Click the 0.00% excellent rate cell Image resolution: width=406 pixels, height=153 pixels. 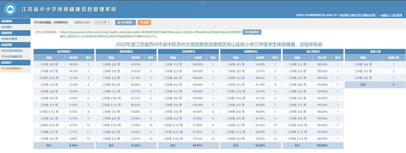[73, 139]
